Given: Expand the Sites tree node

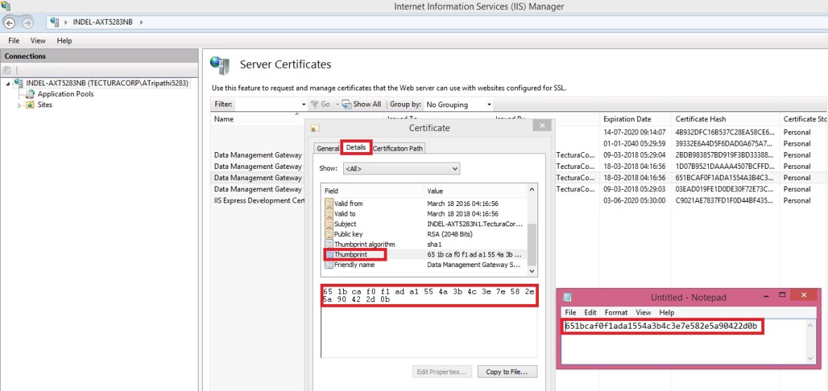Looking at the screenshot, I should (20, 105).
